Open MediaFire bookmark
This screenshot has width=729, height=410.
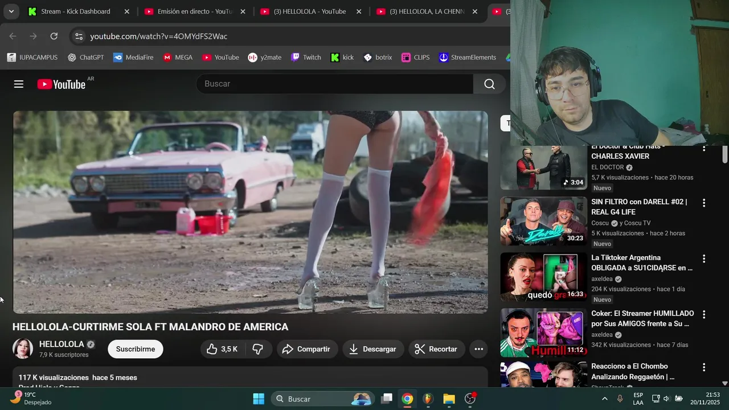pos(133,58)
